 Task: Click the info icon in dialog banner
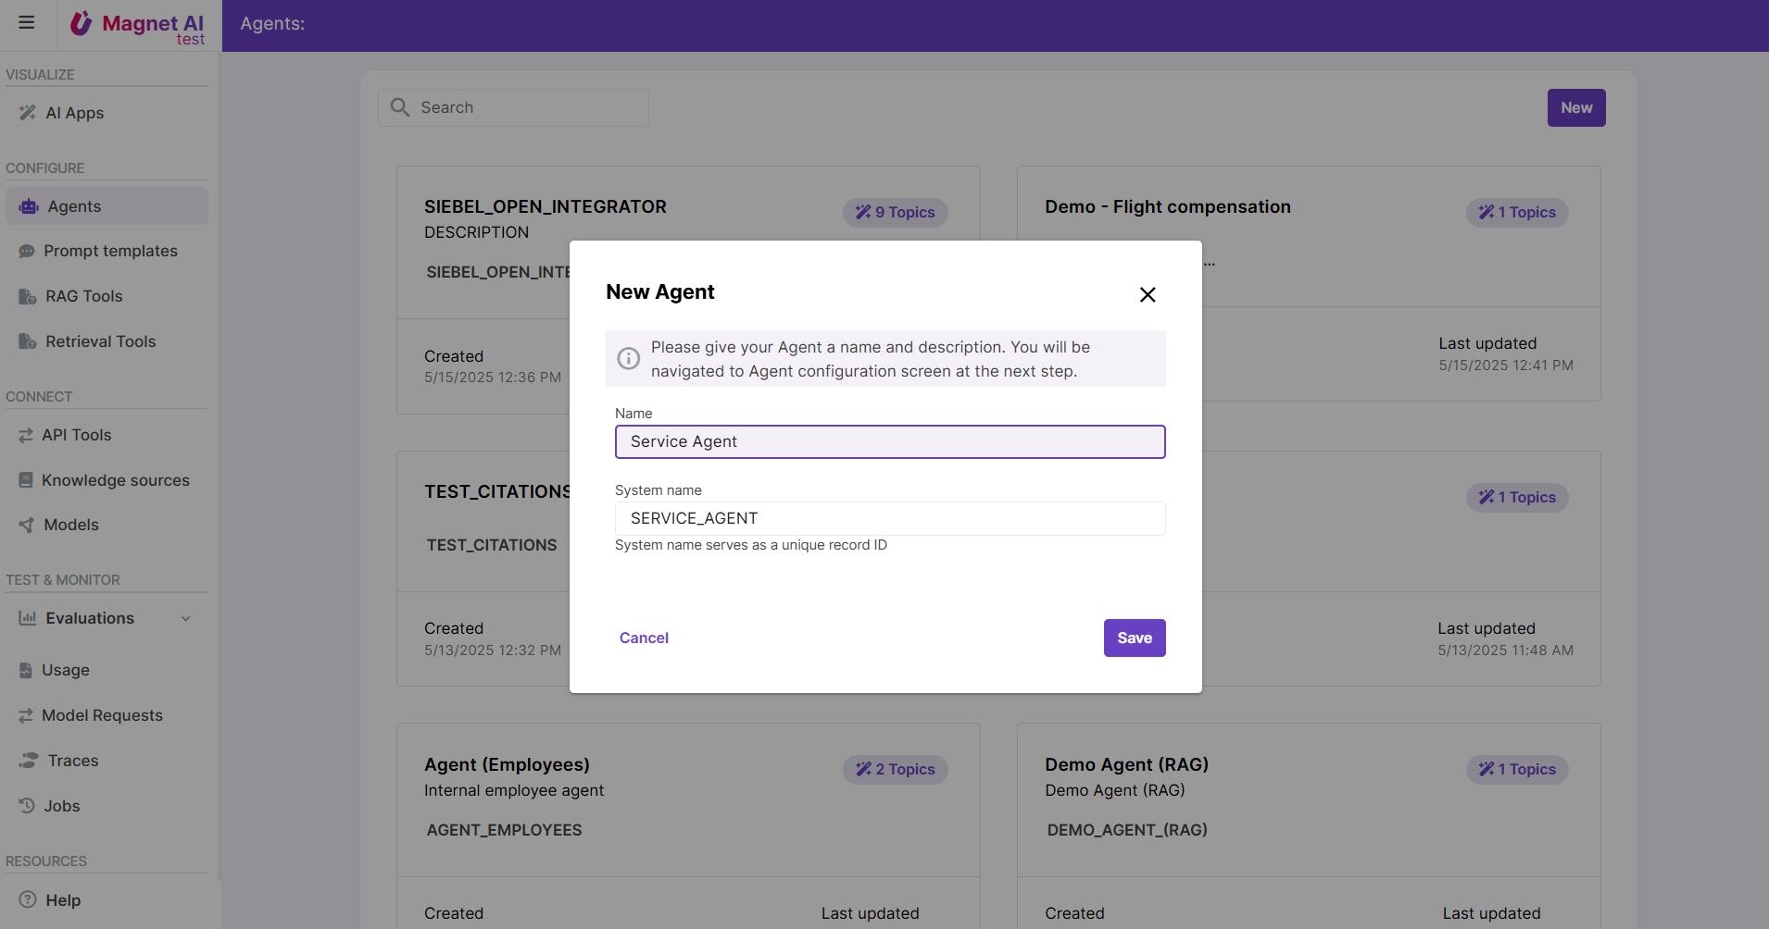tap(629, 359)
